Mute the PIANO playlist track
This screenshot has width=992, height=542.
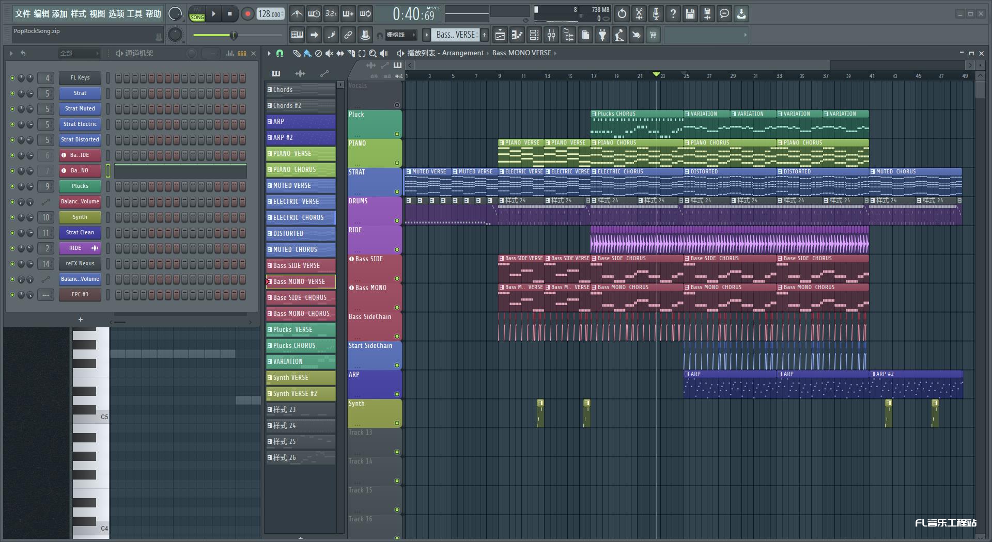(x=397, y=163)
